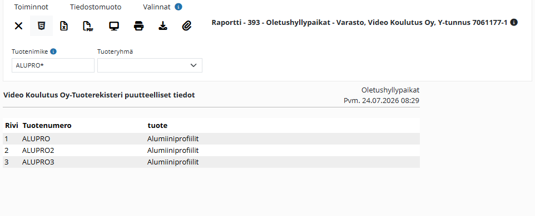535x216 pixels.
Task: Select the HTML5 file format icon
Action: tap(41, 26)
